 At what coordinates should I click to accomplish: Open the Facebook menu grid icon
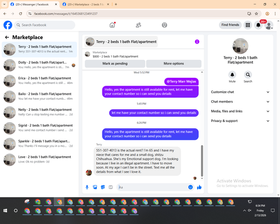point(248,25)
